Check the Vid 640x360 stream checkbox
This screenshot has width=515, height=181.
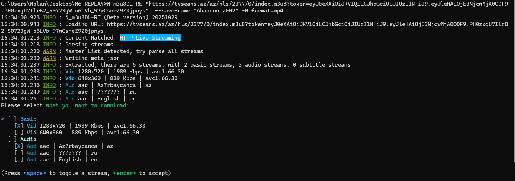pyautogui.click(x=19, y=133)
